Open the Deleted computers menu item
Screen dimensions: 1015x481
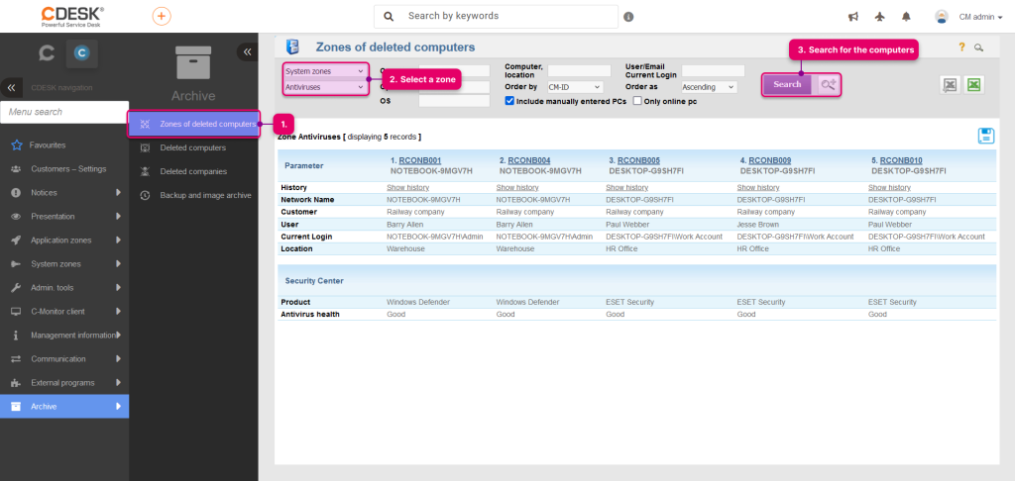coord(193,147)
